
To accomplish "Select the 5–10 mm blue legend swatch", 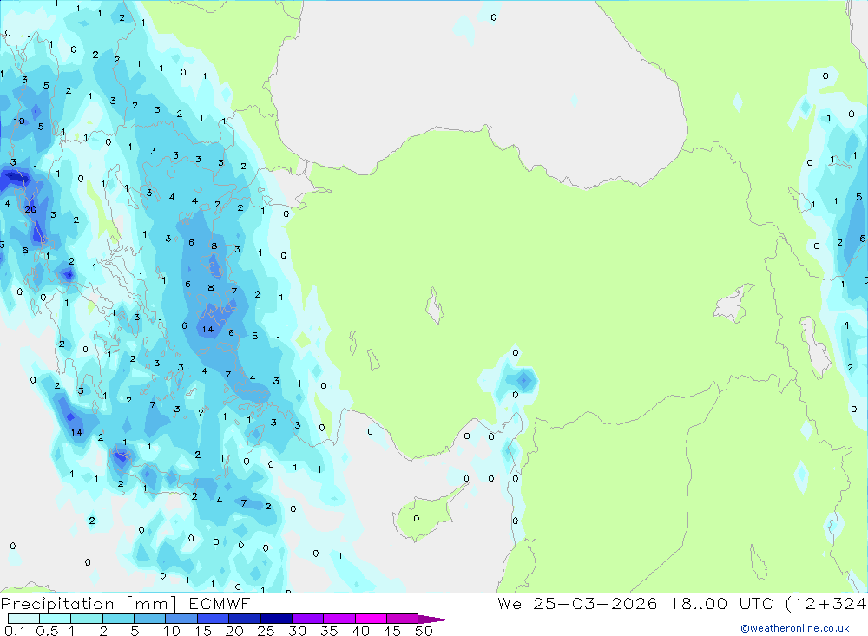I will pyautogui.click(x=150, y=619).
